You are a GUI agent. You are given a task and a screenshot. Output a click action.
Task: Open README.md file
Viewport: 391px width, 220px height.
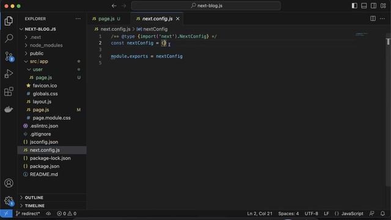point(52,174)
